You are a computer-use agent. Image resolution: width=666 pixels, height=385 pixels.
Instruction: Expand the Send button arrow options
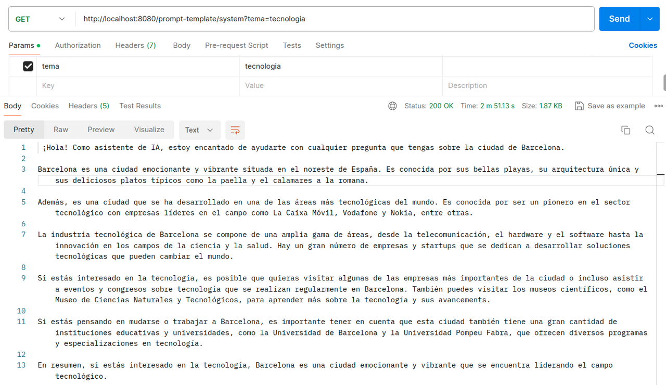649,19
